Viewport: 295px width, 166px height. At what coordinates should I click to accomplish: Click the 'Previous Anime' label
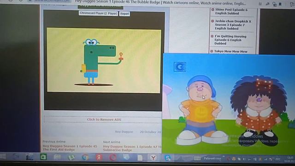click(54, 142)
